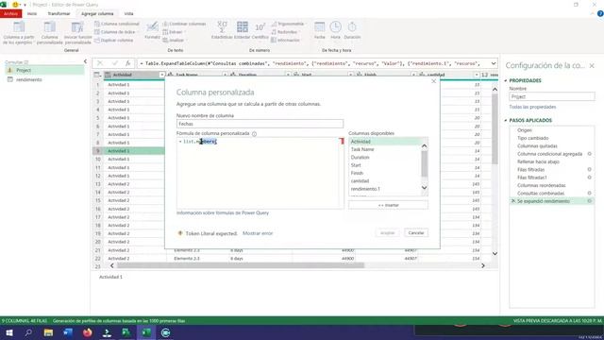Click Información in the number group

click(x=285, y=40)
